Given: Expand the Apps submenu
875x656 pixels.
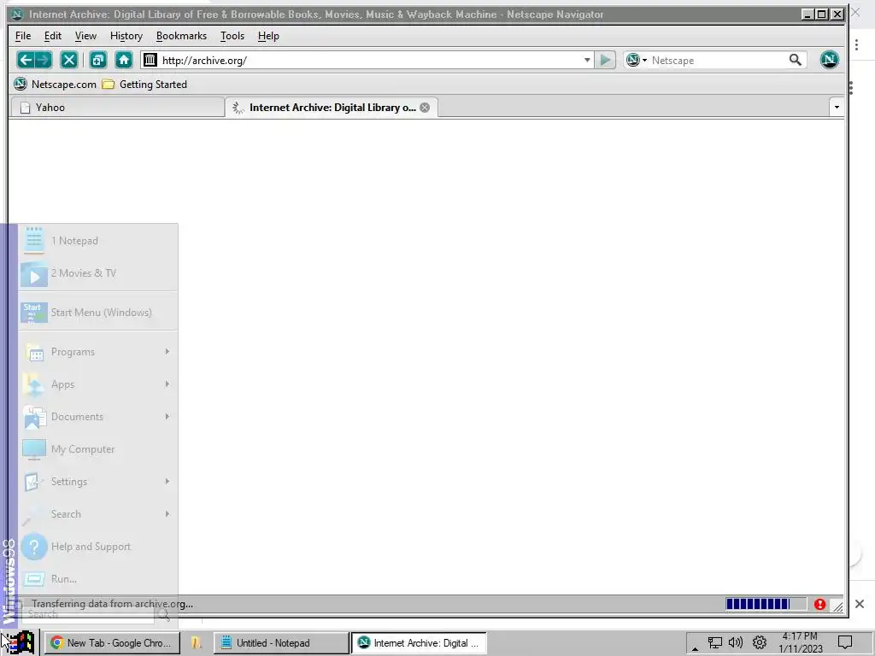Looking at the screenshot, I should coord(98,384).
